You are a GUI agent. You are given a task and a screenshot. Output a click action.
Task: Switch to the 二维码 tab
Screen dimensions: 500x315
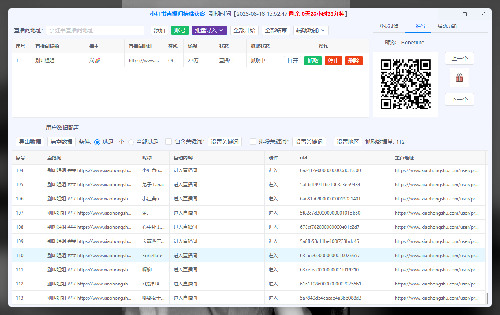418,26
